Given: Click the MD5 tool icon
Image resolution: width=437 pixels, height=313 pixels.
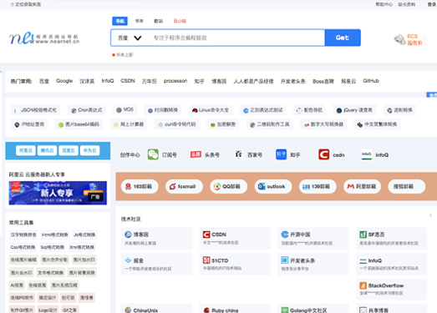Looking at the screenshot, I should (x=119, y=109).
